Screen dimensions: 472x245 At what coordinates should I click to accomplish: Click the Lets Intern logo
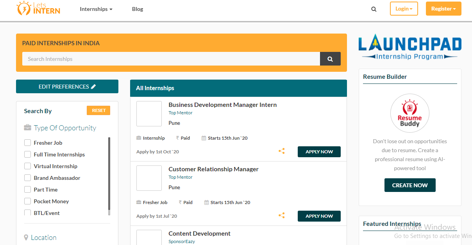click(38, 8)
